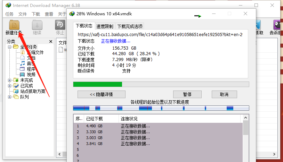This screenshot has width=283, height=162.
Task: Click the IDM icon in download dialog title
Action: [72, 14]
